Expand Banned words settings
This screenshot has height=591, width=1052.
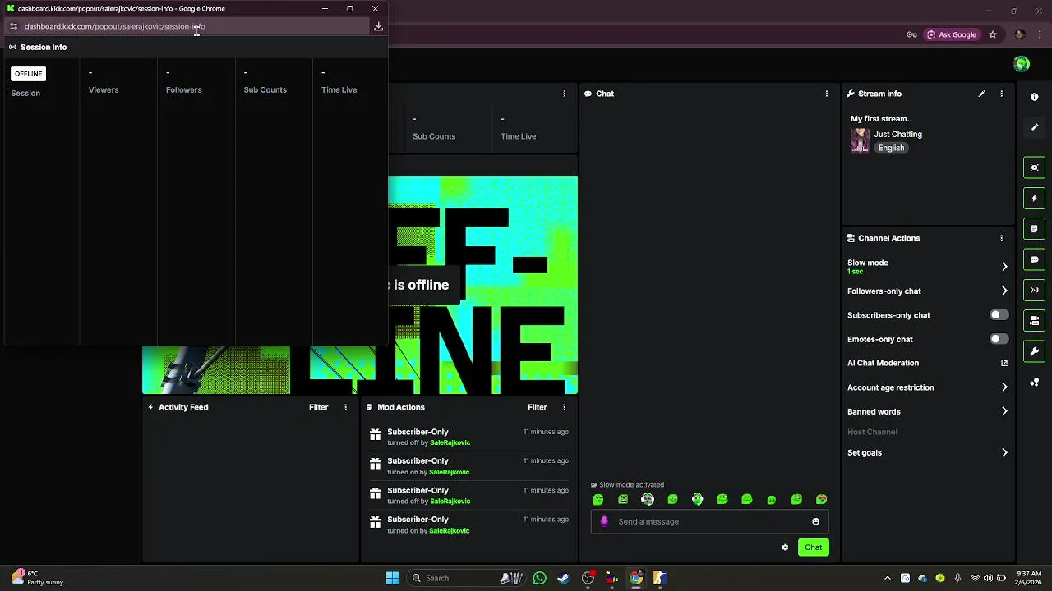pos(1004,411)
